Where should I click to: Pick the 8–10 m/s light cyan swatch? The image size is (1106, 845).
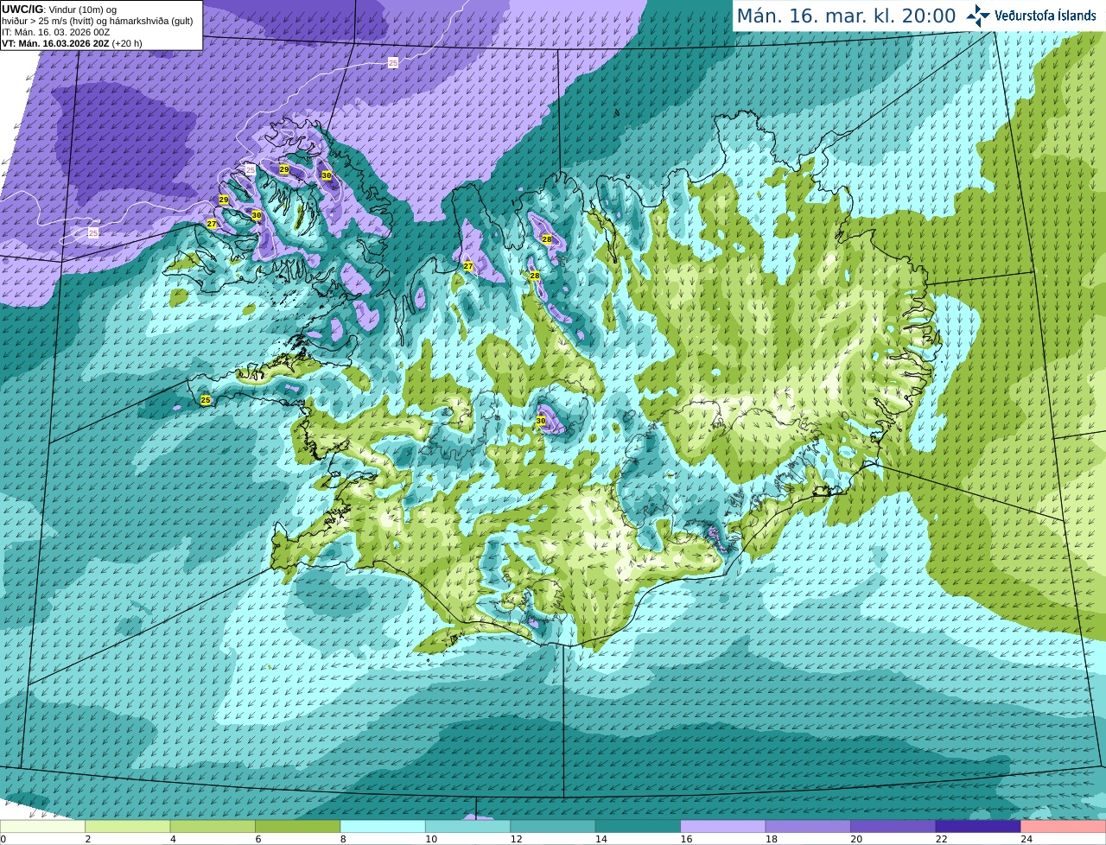tap(383, 826)
